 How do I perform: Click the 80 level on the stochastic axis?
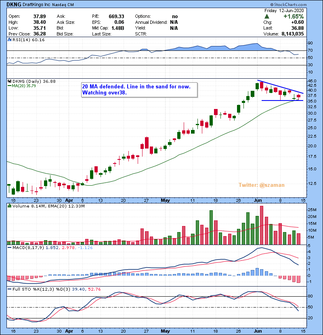pos(310,296)
